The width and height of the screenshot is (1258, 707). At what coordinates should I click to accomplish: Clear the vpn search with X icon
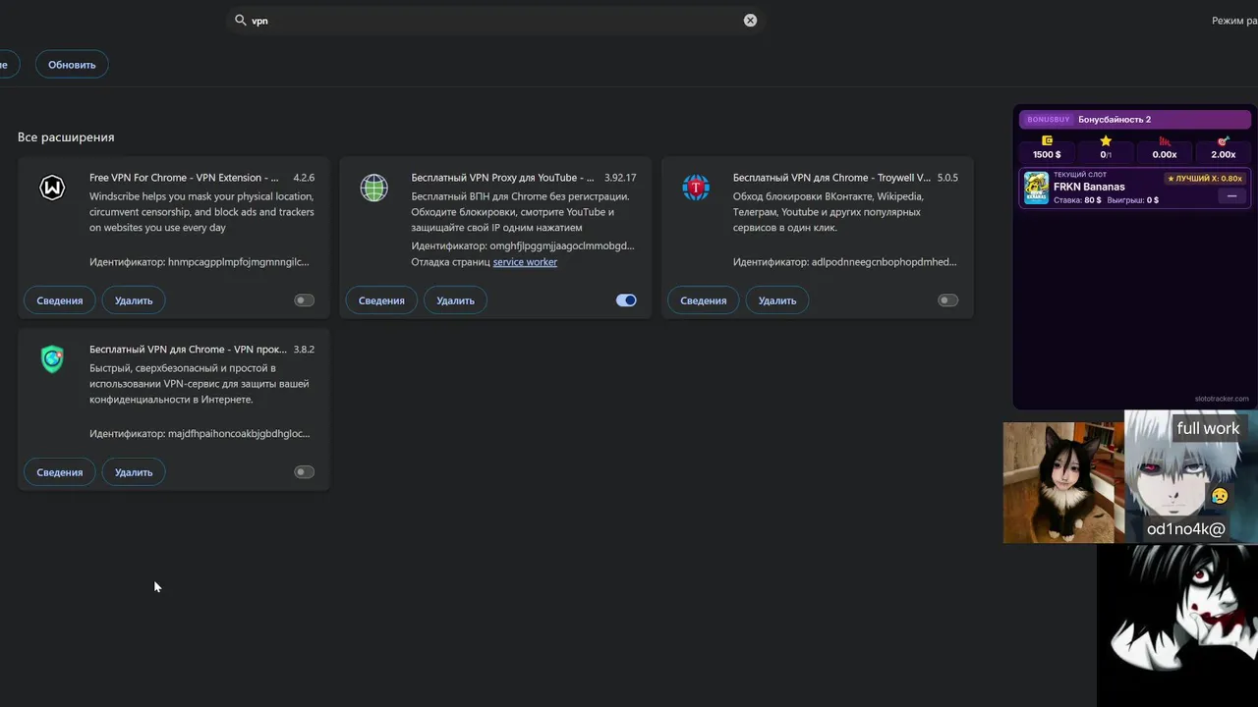pos(750,20)
